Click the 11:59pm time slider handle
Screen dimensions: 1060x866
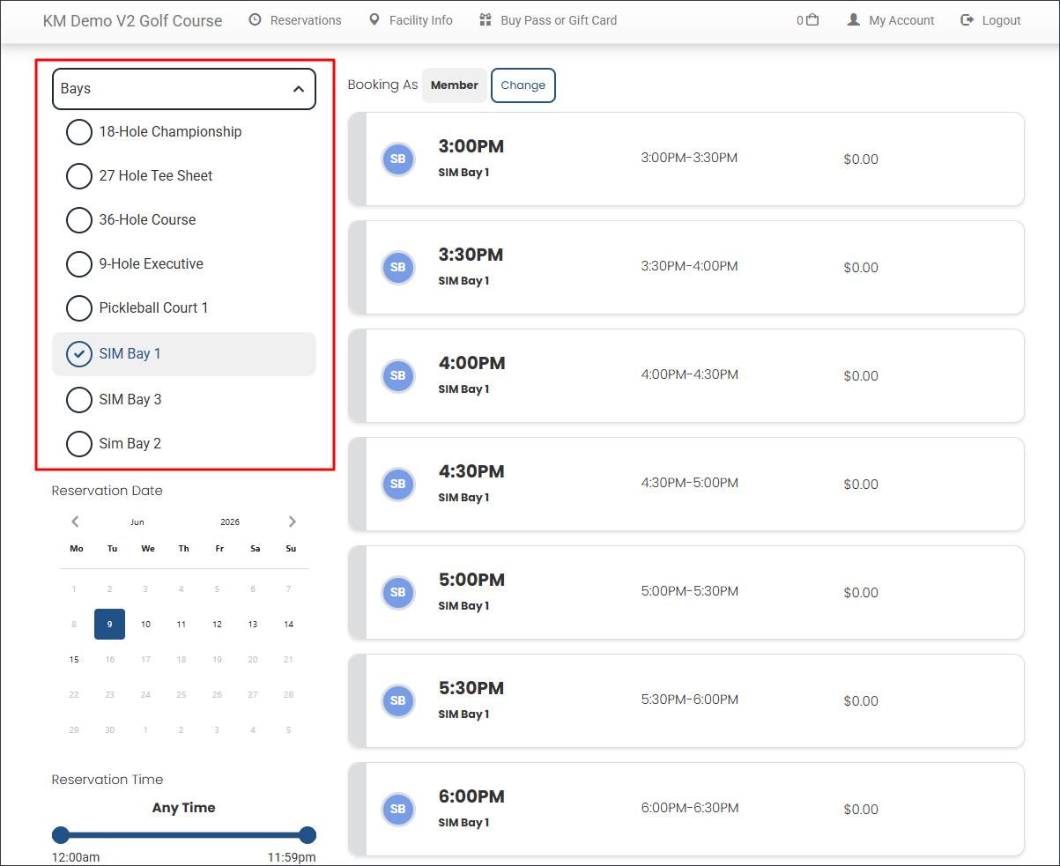(x=308, y=835)
